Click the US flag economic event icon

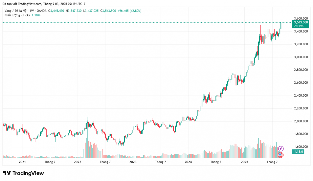click(281, 155)
